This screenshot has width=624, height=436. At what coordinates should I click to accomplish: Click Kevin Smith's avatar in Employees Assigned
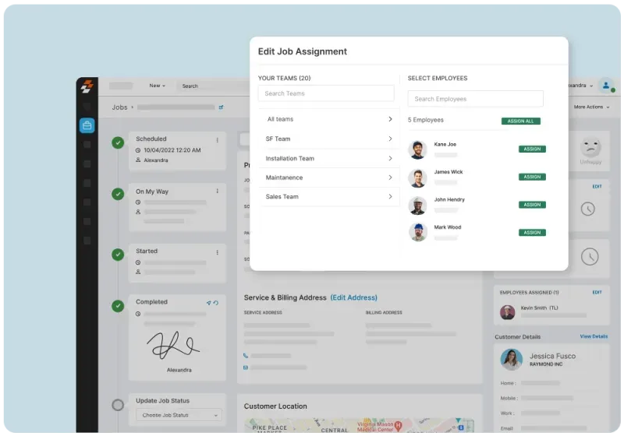pyautogui.click(x=508, y=312)
